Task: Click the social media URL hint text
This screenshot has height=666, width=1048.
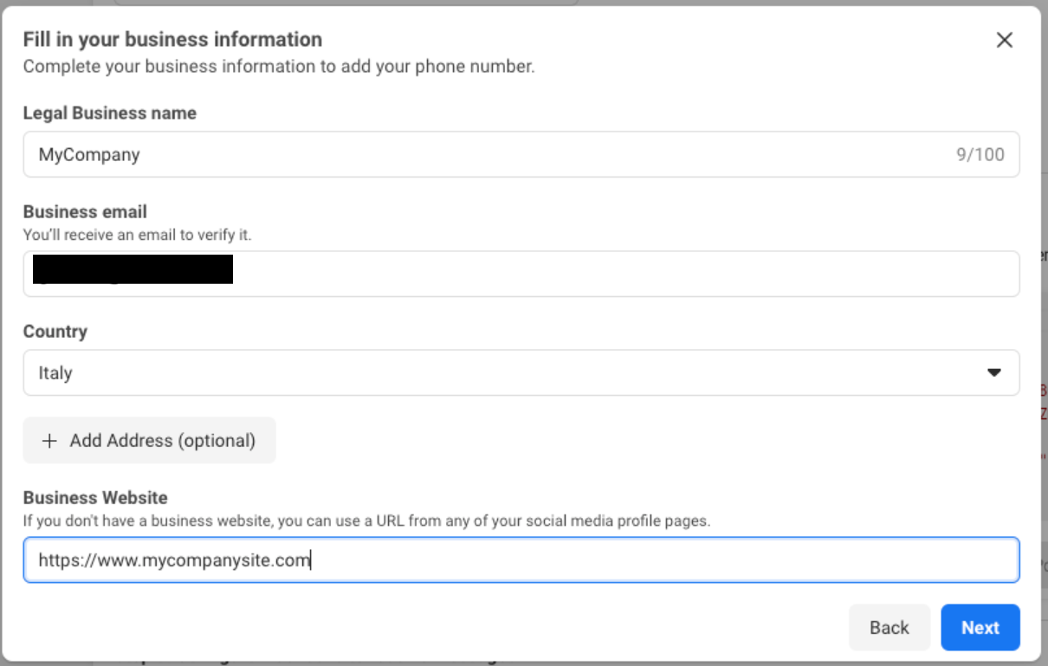Action: coord(366,521)
